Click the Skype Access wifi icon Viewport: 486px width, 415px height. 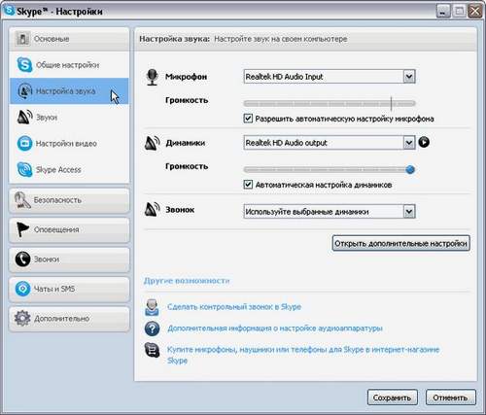[x=24, y=169]
